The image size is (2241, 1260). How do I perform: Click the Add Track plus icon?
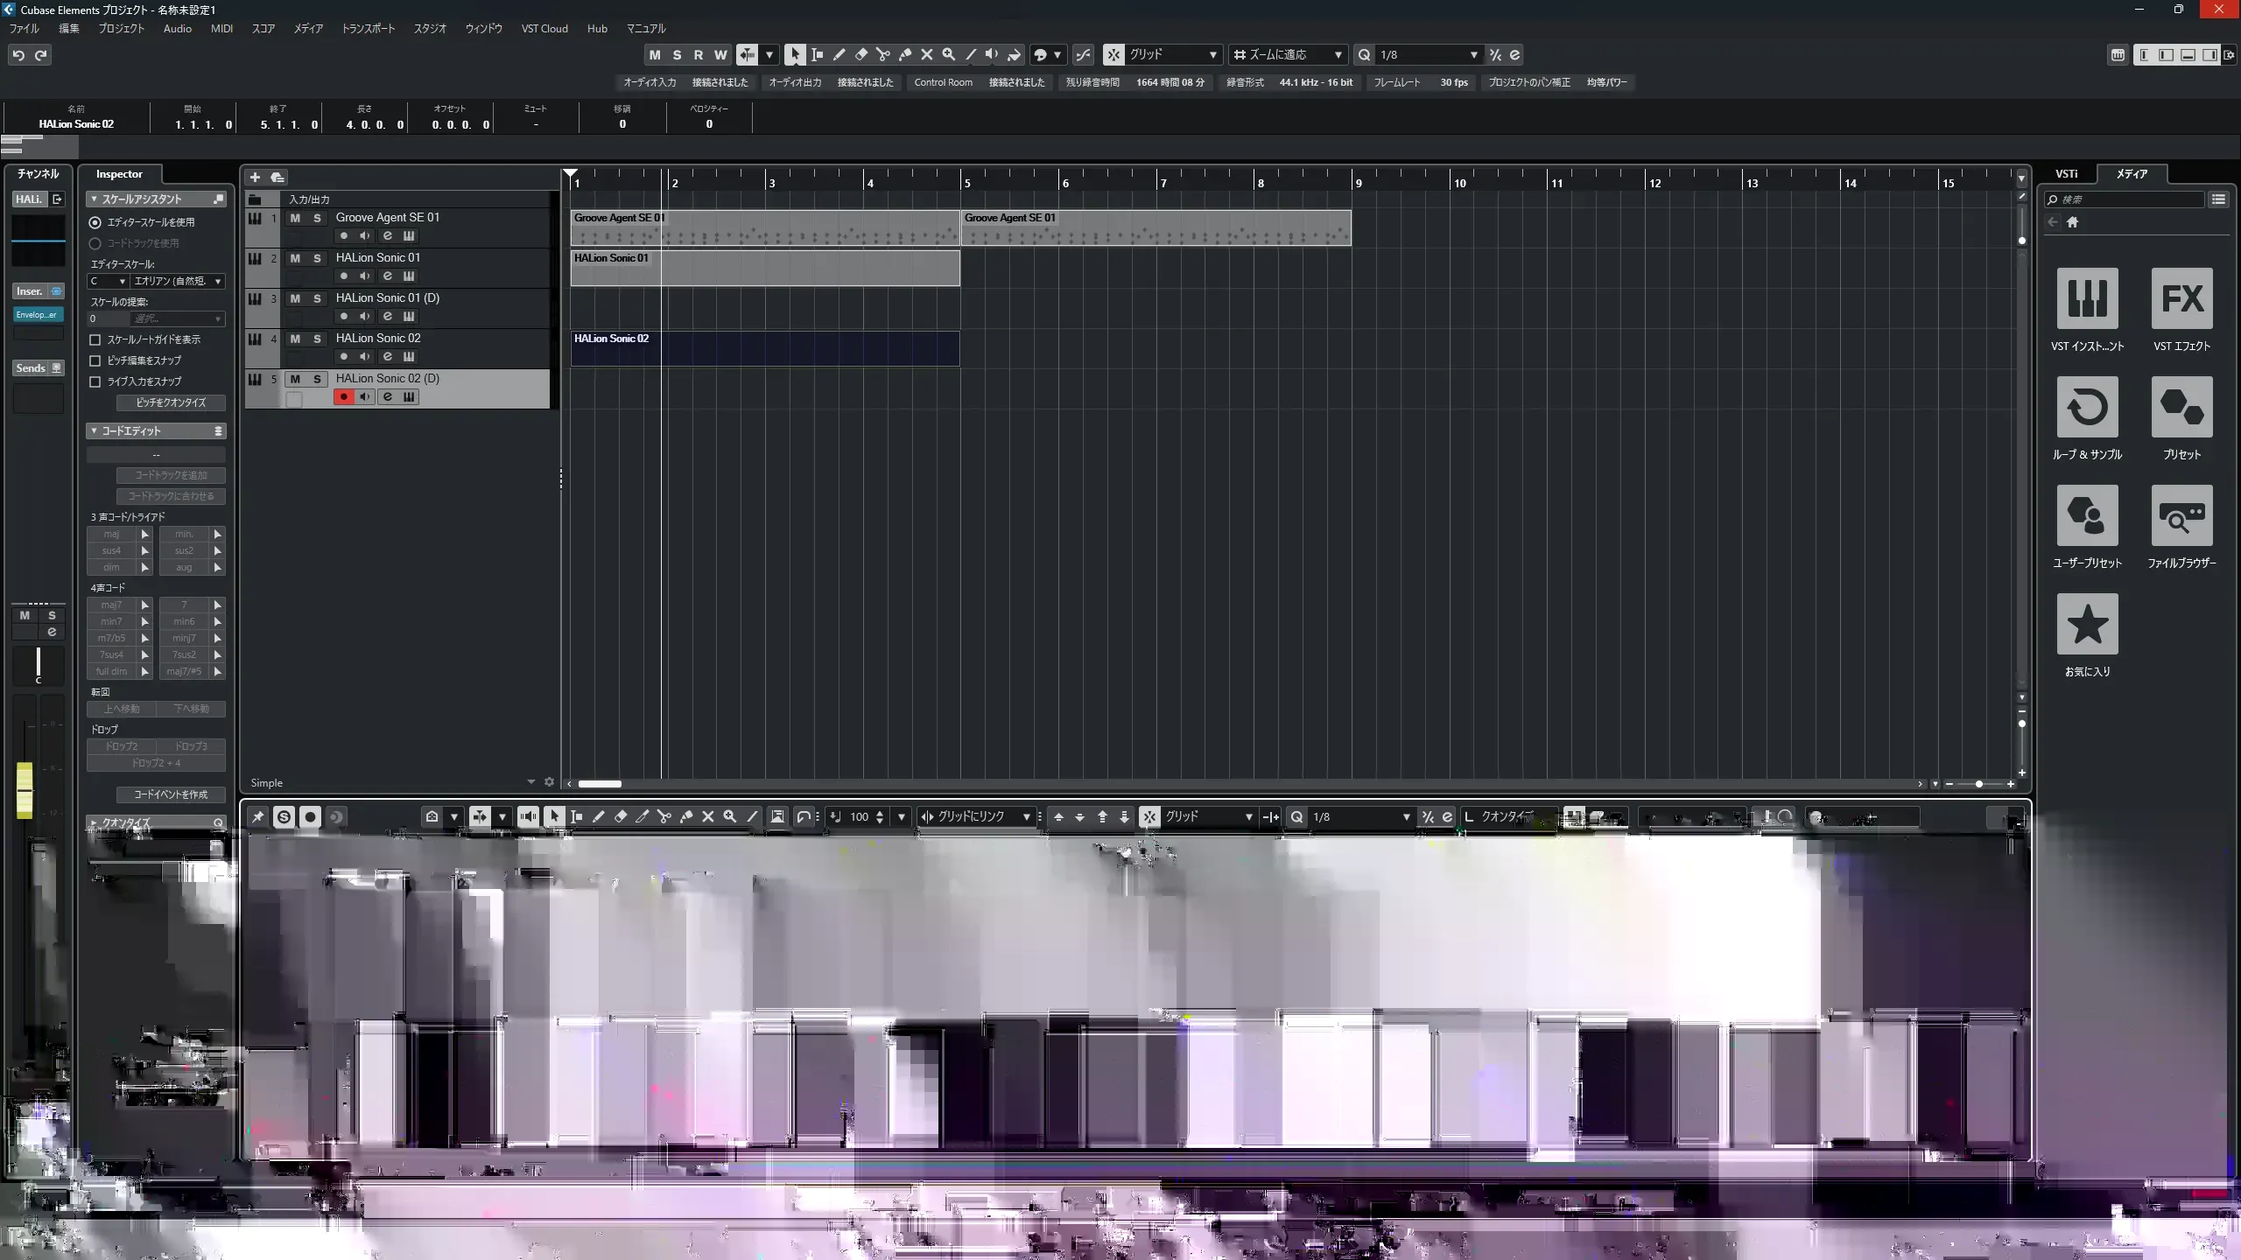255,178
